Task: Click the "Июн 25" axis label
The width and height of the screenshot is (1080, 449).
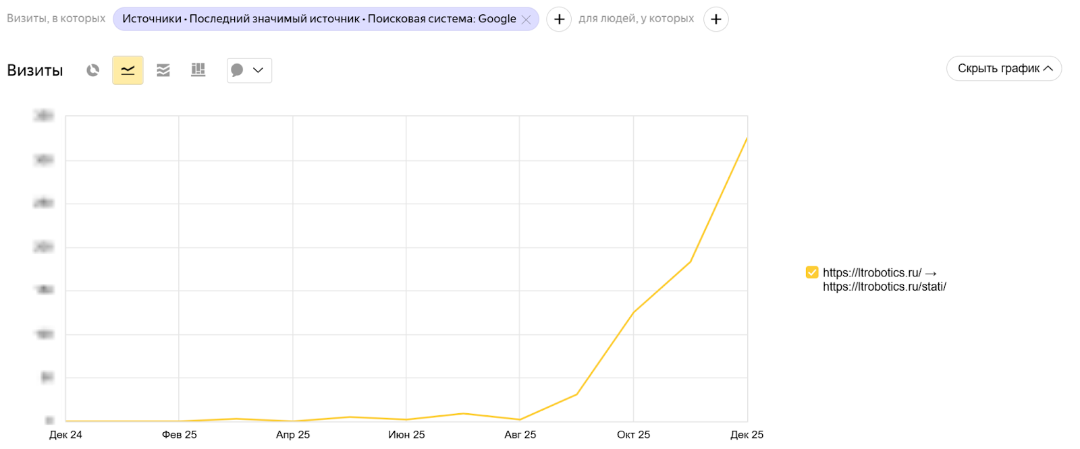Action: 406,435
